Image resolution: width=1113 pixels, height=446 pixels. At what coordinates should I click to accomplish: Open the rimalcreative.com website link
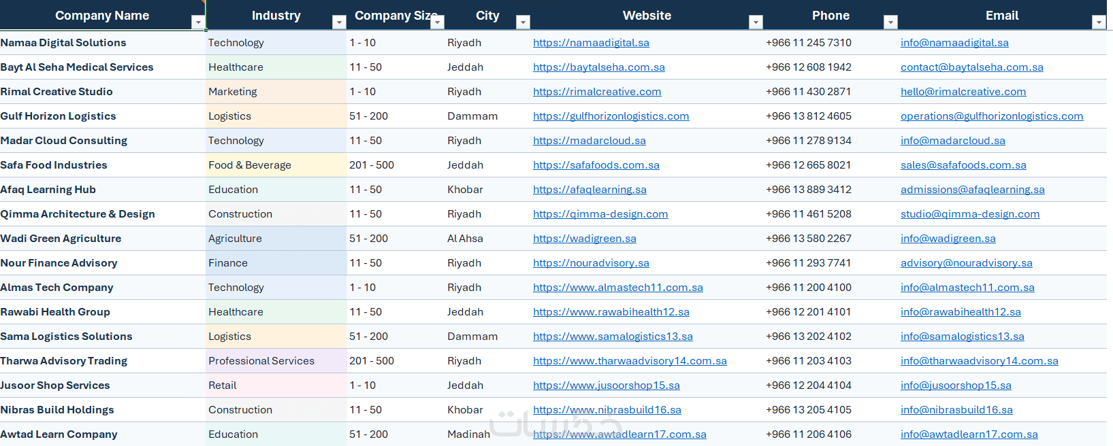[597, 92]
